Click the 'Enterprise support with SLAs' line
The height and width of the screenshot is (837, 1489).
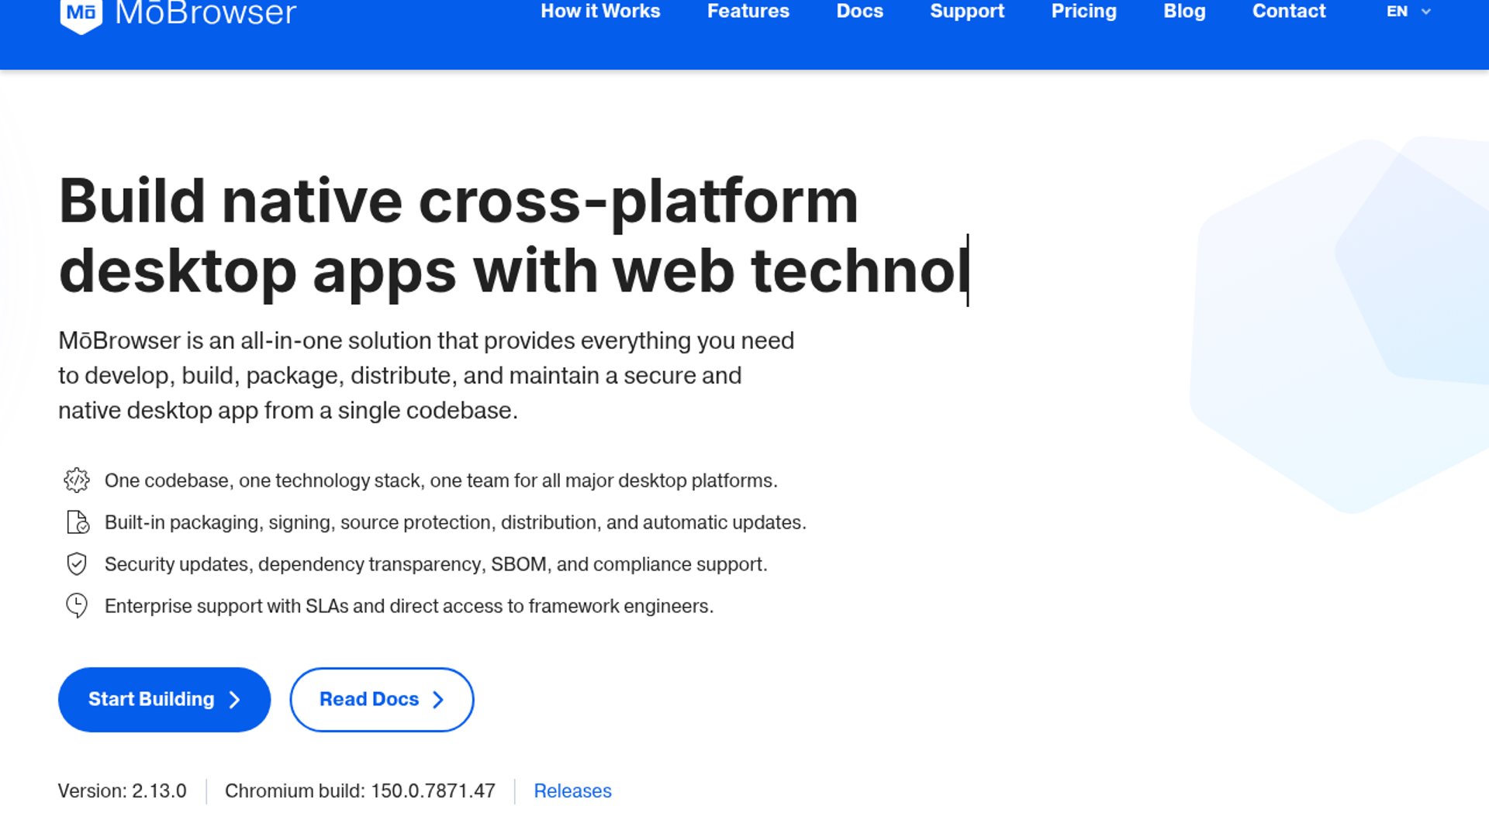[409, 606]
